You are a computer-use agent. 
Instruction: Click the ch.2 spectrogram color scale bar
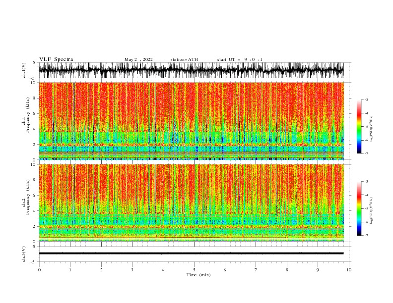tap(359, 208)
